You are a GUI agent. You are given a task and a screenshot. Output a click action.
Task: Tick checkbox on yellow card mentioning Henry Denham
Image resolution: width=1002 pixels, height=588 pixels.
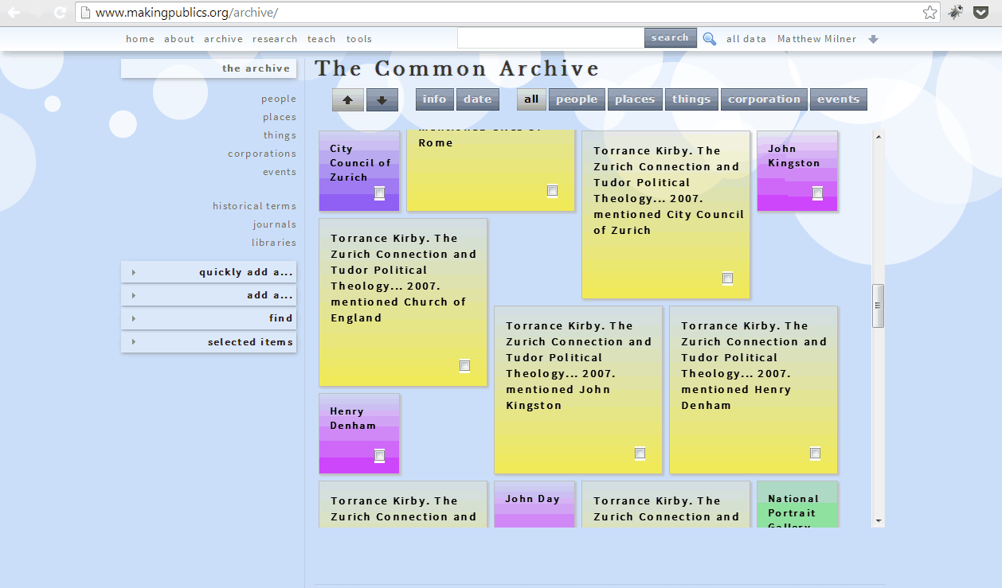pyautogui.click(x=815, y=454)
